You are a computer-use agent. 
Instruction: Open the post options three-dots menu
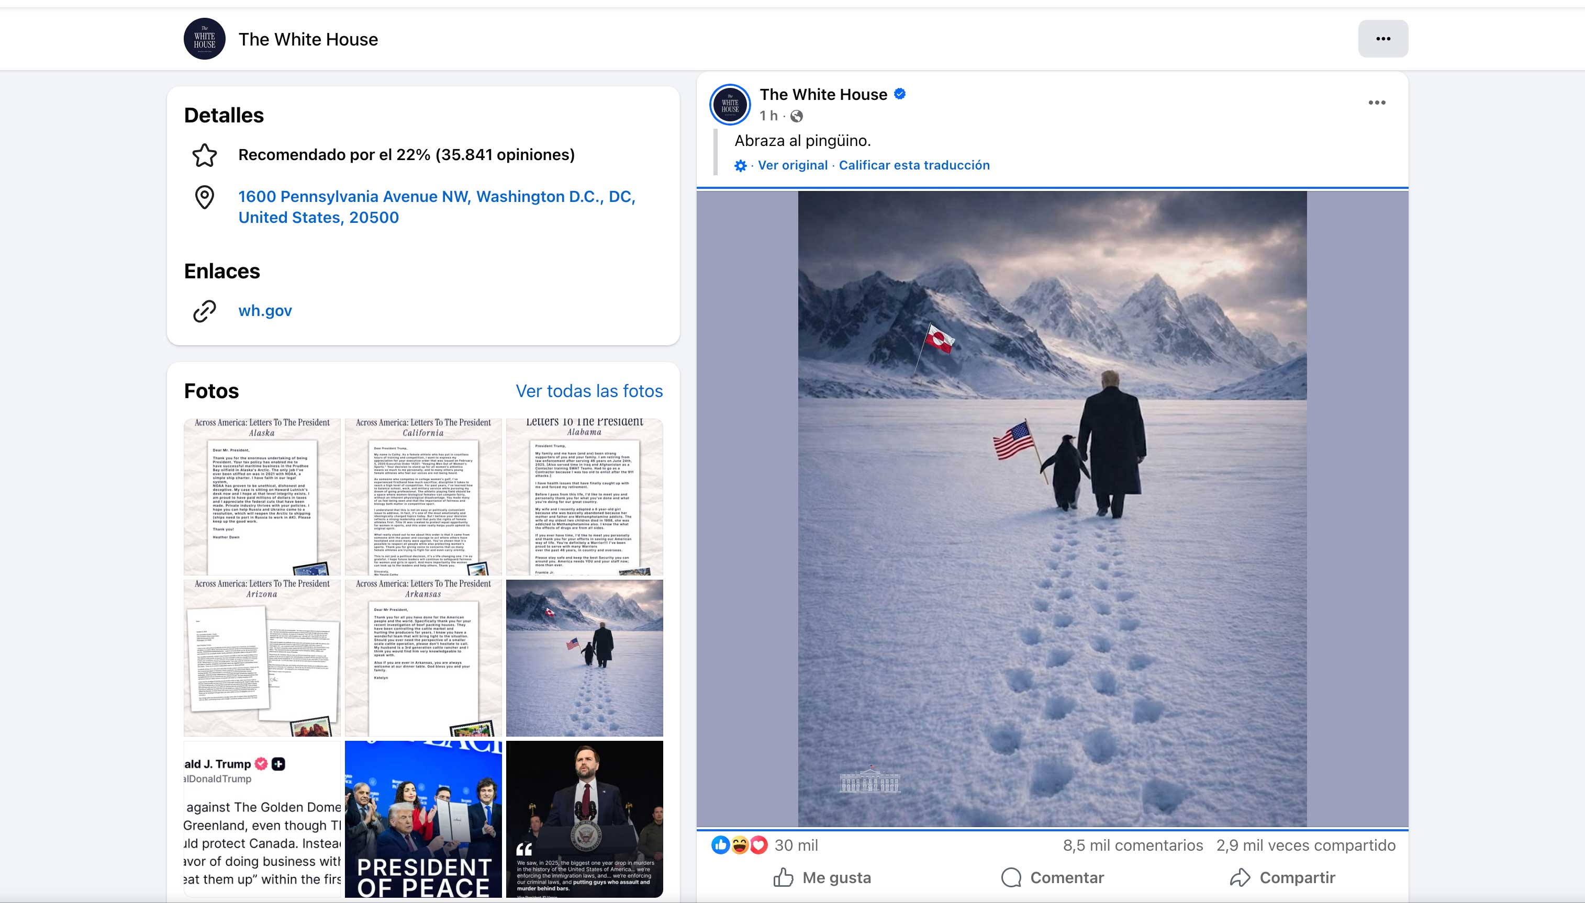(1377, 103)
